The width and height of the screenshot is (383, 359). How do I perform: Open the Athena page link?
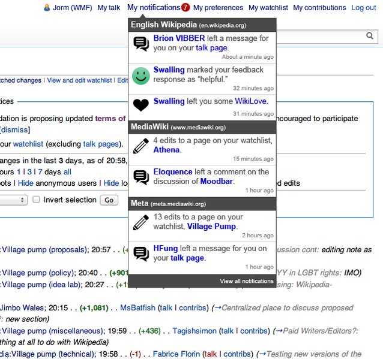166,150
